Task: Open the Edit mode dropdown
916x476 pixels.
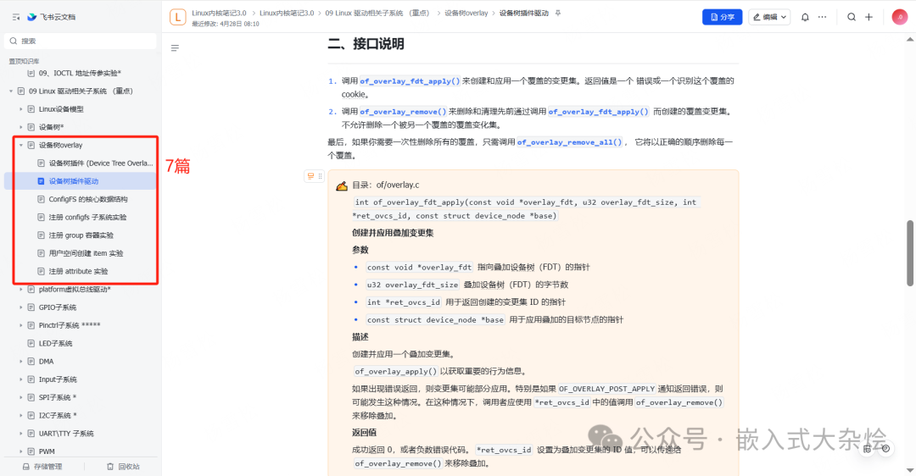Action: (x=769, y=17)
